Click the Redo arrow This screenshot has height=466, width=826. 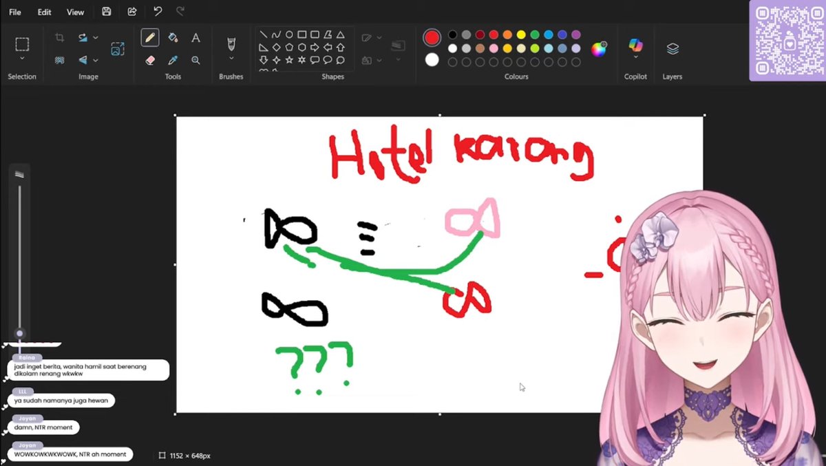(x=180, y=11)
